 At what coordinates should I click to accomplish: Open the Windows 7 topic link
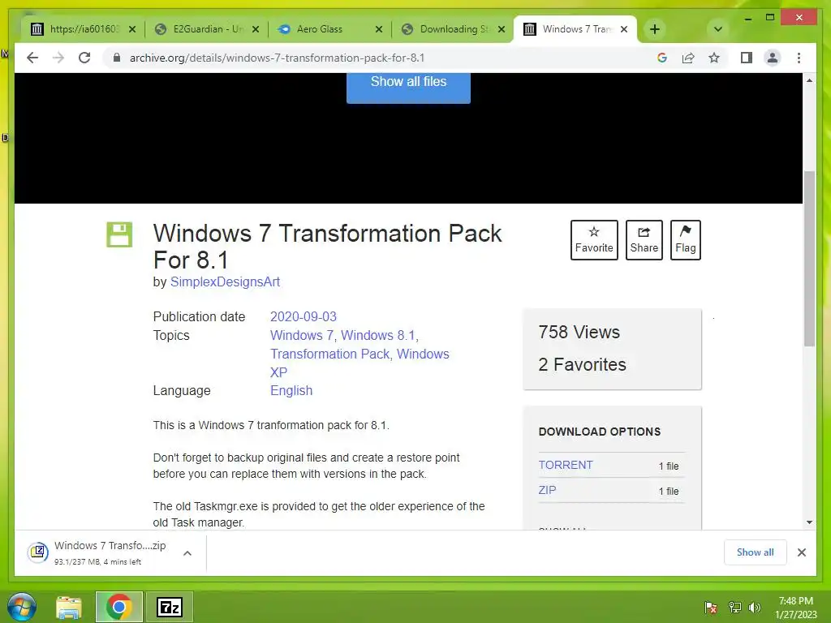click(302, 335)
